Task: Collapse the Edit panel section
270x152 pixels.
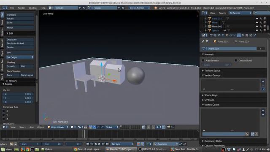Action: [7, 33]
